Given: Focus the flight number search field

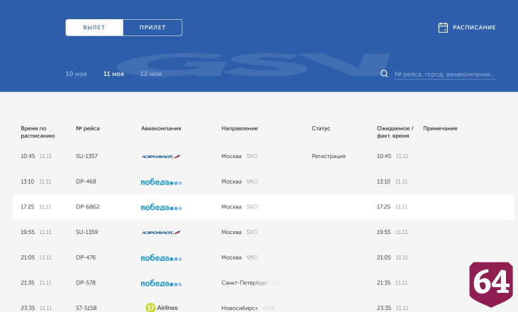Looking at the screenshot, I should tap(445, 74).
